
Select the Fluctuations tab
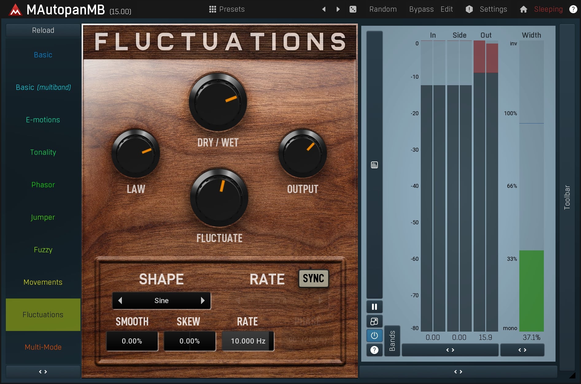coord(43,315)
